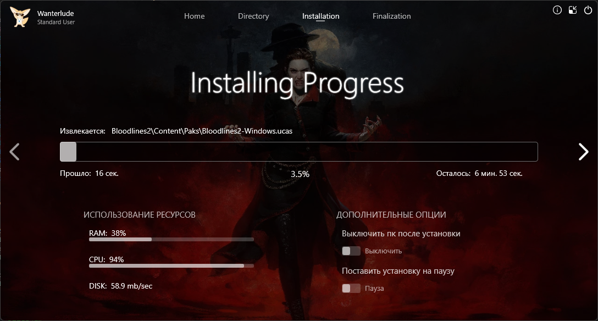The height and width of the screenshot is (321, 598).
Task: Click the Wanterlude user name
Action: point(56,13)
